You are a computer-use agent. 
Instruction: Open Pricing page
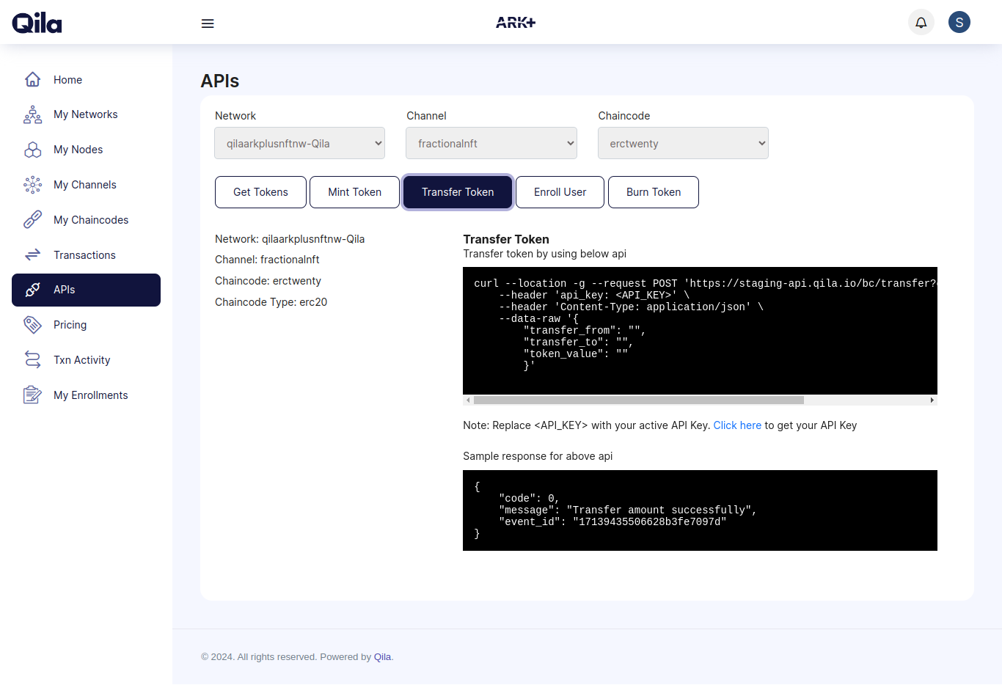click(86, 325)
